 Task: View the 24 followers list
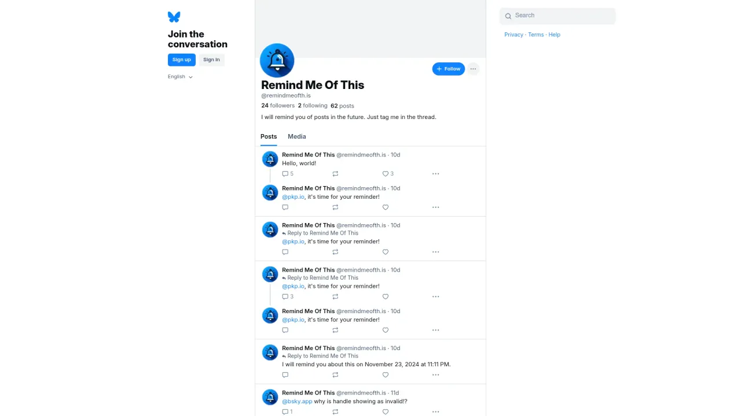[278, 106]
